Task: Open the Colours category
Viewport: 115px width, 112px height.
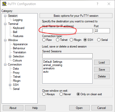Action: click(x=17, y=60)
